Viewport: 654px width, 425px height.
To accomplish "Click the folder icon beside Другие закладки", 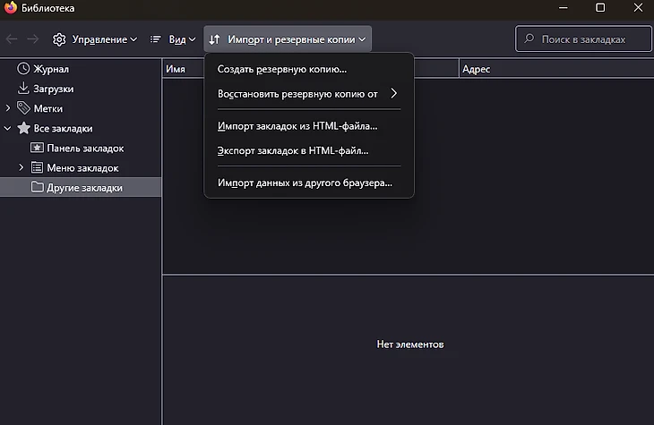I will tap(37, 187).
